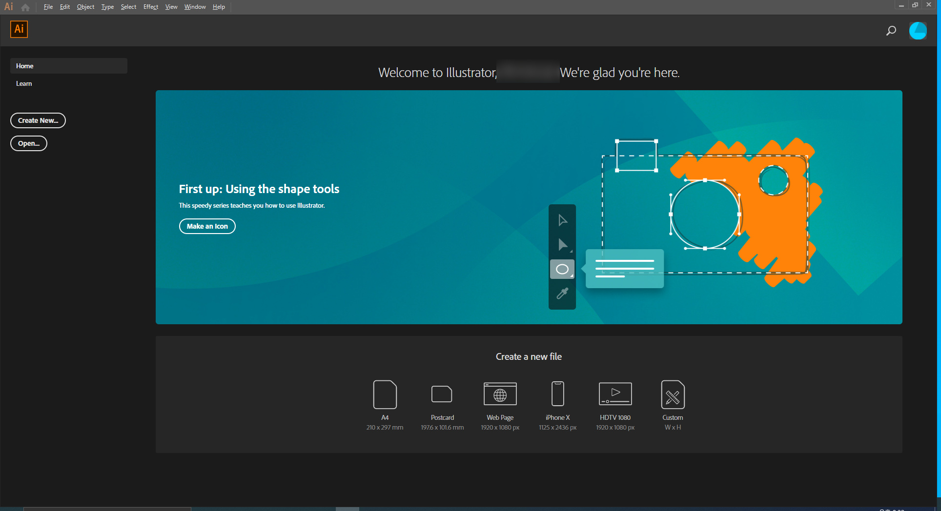The width and height of the screenshot is (941, 511).
Task: Open the Type menu
Action: (x=107, y=7)
